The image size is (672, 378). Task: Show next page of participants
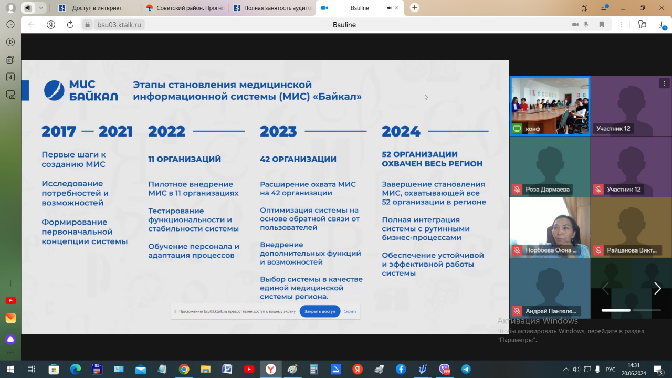pos(657,288)
